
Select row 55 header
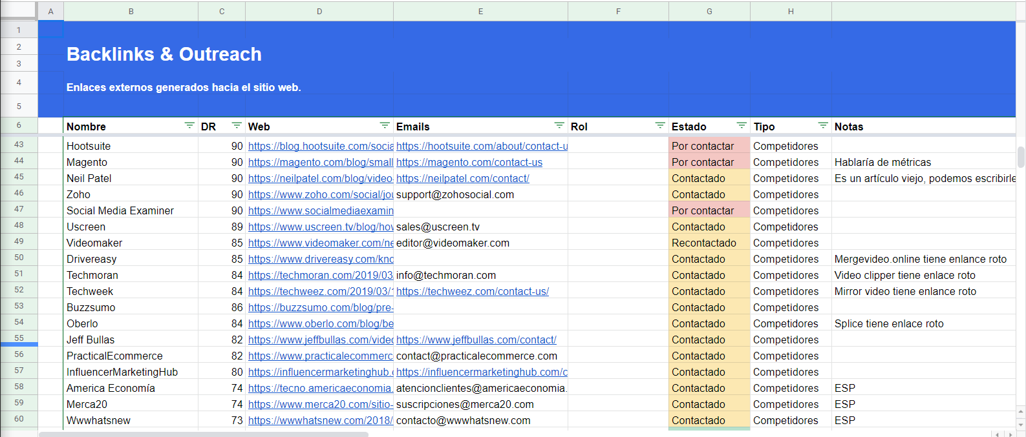[x=19, y=338]
